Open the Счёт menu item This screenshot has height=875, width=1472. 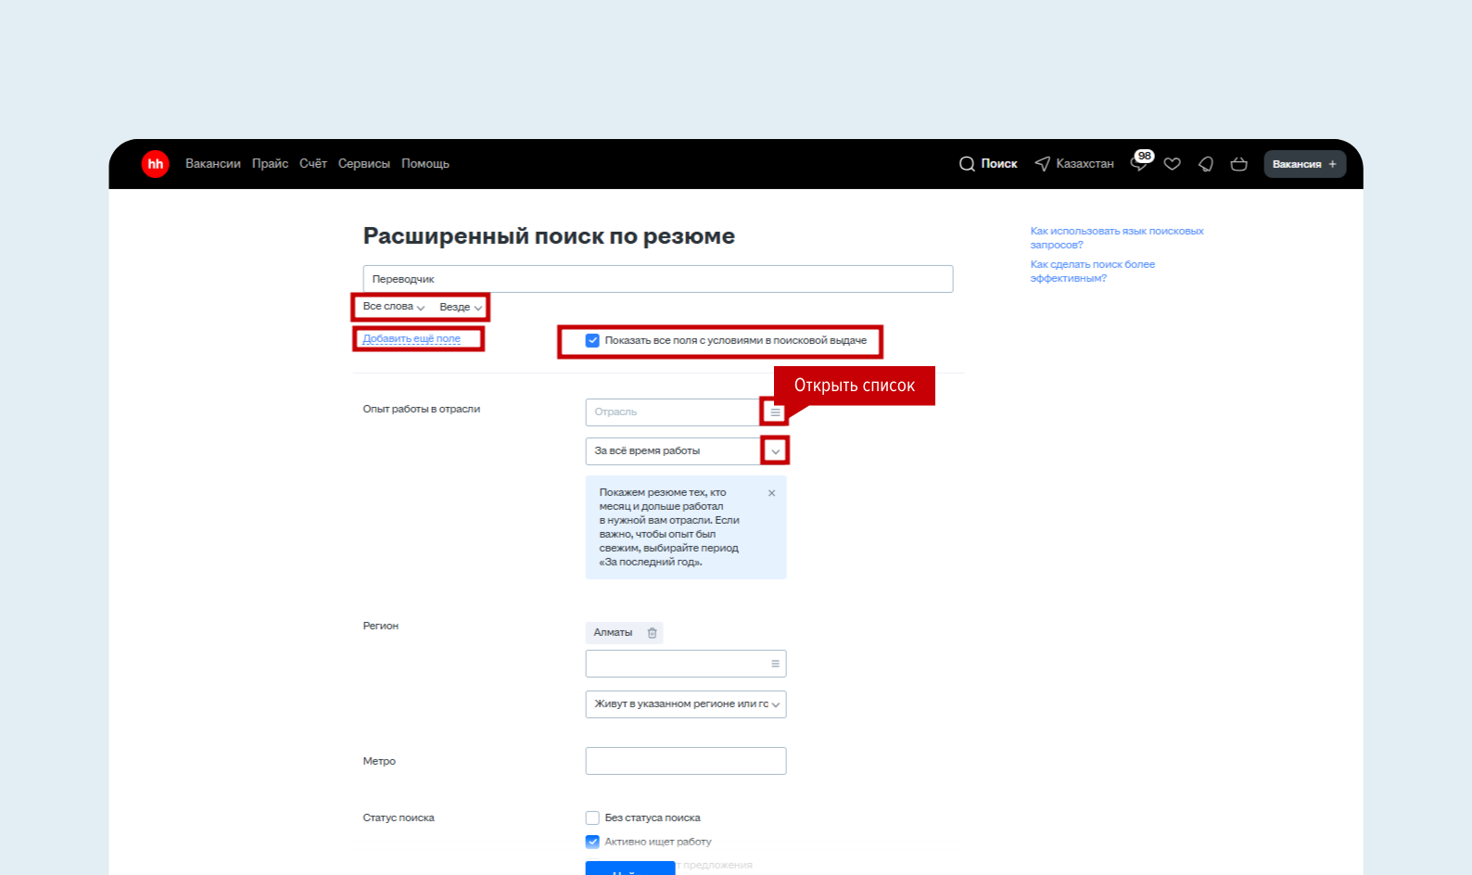(x=313, y=164)
